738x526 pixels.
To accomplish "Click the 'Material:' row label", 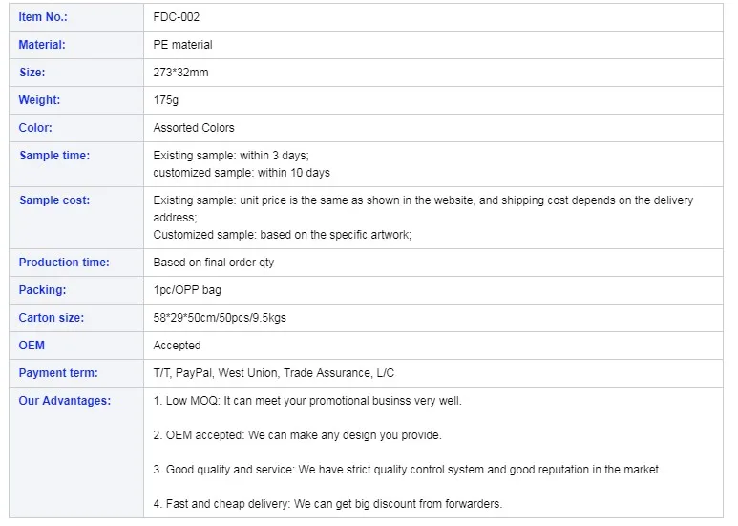I will click(42, 45).
